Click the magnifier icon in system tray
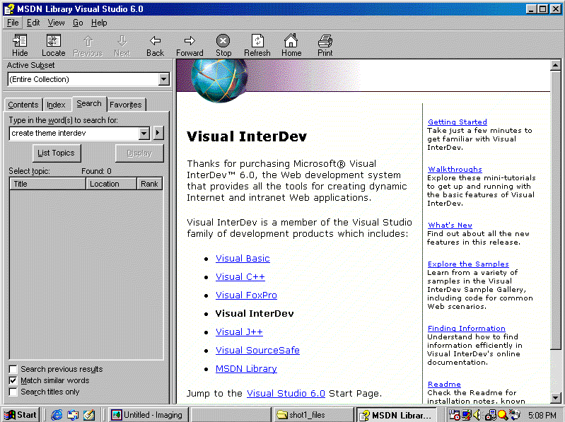 pyautogui.click(x=502, y=415)
